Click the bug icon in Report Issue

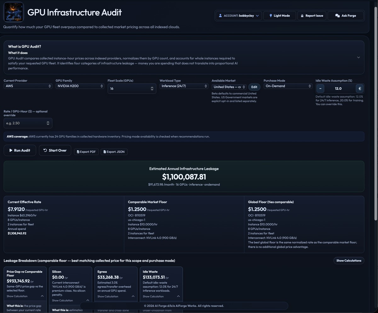click(302, 15)
